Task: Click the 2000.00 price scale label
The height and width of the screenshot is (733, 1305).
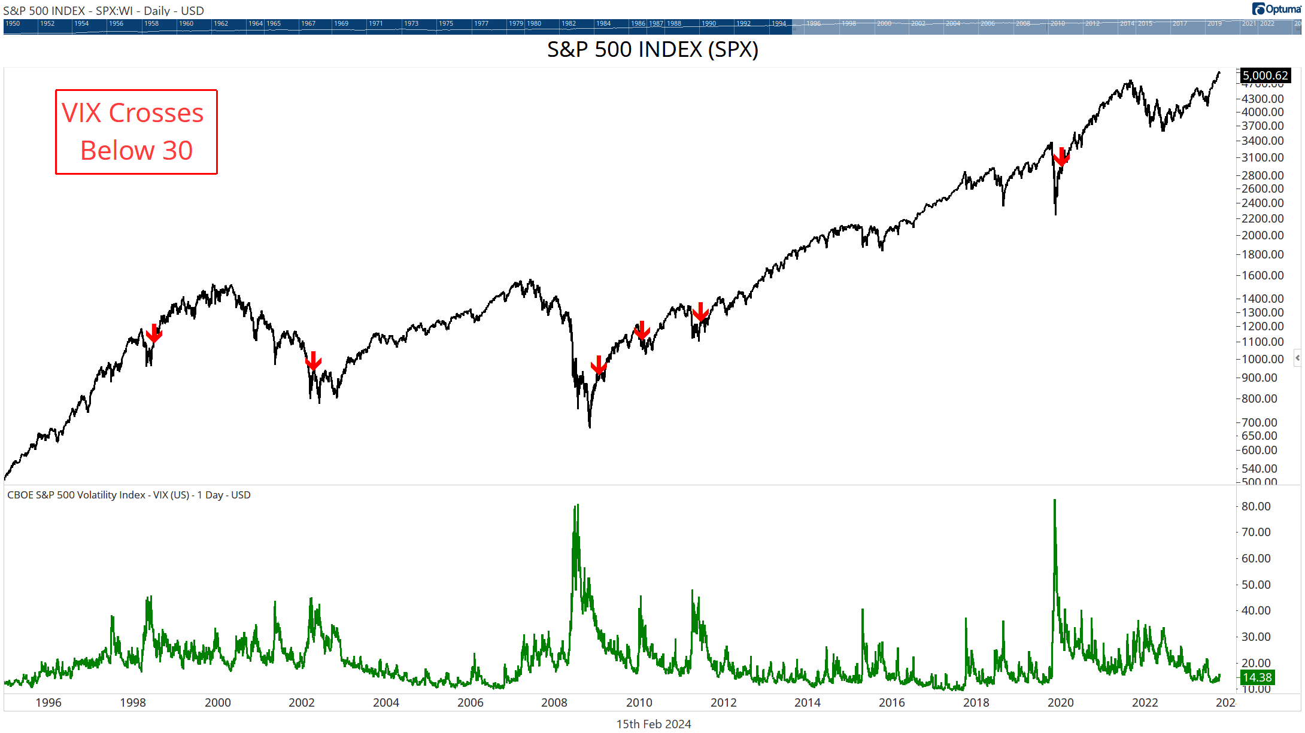Action: point(1262,235)
